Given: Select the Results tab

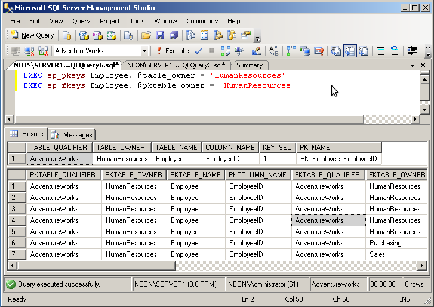Looking at the screenshot, I should pos(27,134).
